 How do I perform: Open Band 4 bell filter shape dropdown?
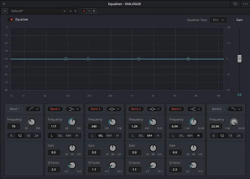[x=154, y=109]
